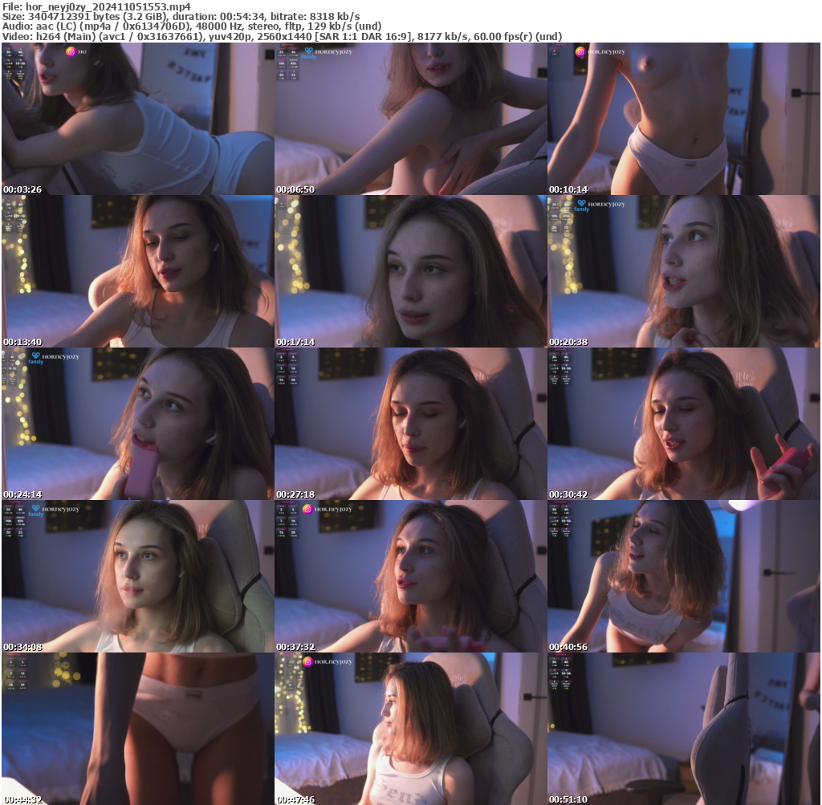This screenshot has height=805, width=822.
Task: Select the Fansly heart icon in the 00:24:14 frame
Action: click(x=35, y=356)
